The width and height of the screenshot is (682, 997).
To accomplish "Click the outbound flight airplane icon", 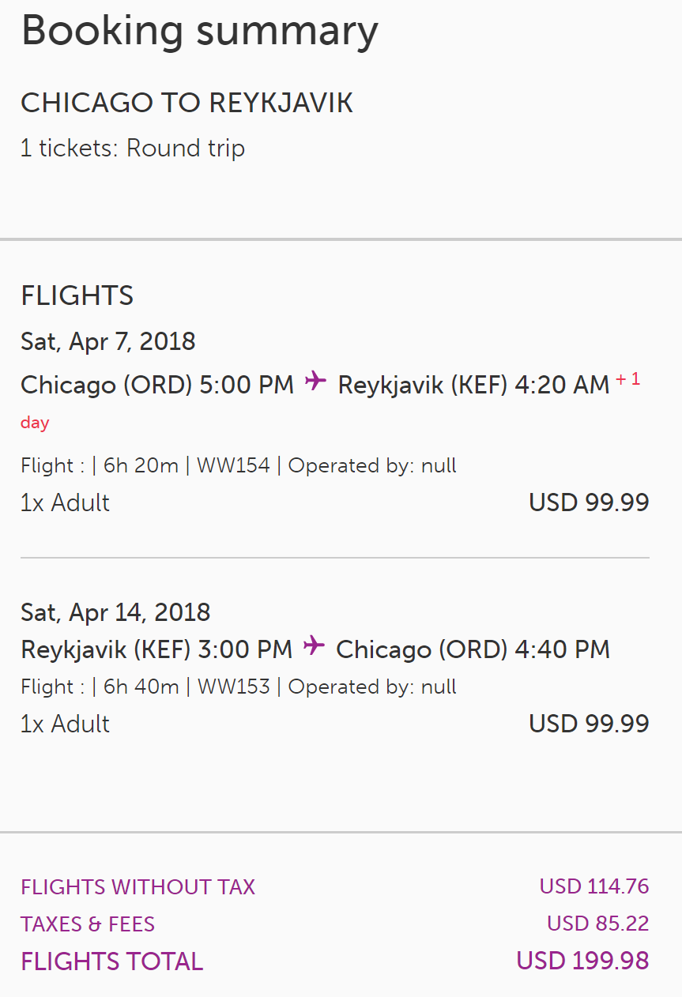I will [x=315, y=382].
